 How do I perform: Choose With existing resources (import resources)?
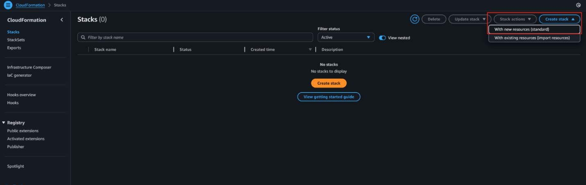pyautogui.click(x=534, y=38)
